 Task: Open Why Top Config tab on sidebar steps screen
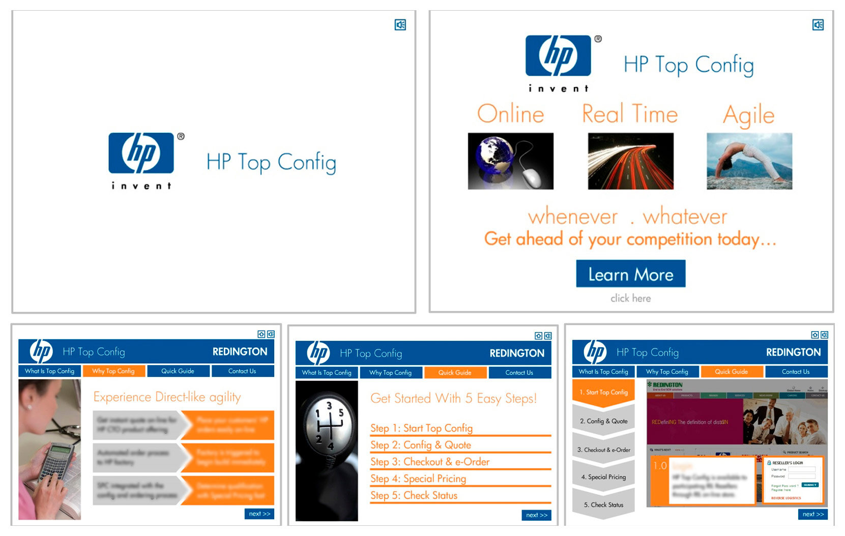667,371
